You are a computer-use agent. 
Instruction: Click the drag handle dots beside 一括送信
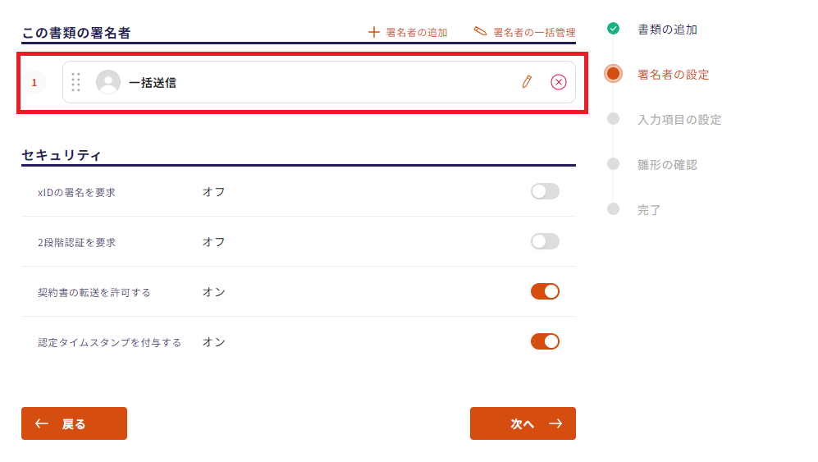click(x=75, y=82)
